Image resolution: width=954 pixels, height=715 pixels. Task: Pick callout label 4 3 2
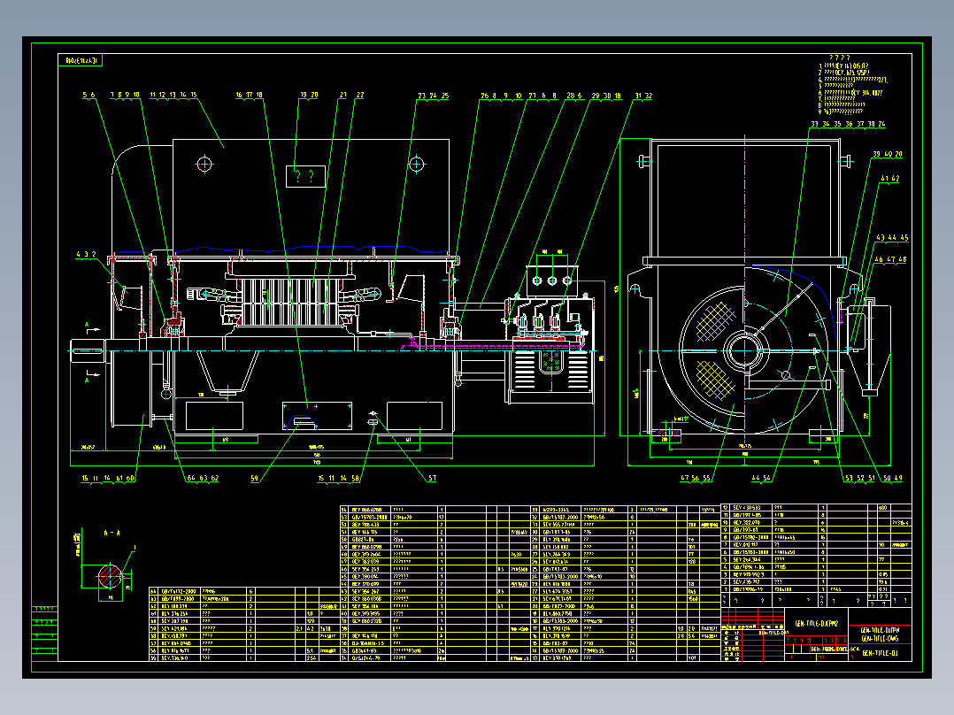point(86,254)
